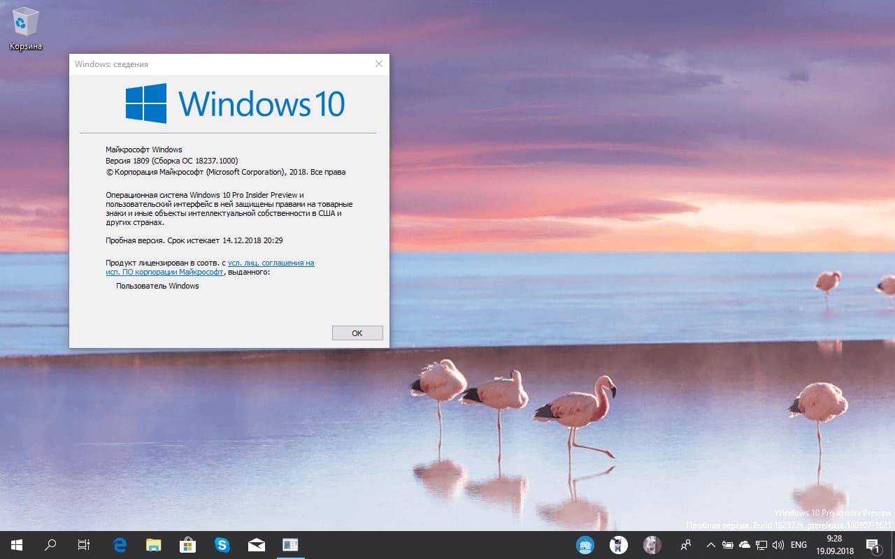Expand the hidden tray icons chevron

click(x=710, y=545)
